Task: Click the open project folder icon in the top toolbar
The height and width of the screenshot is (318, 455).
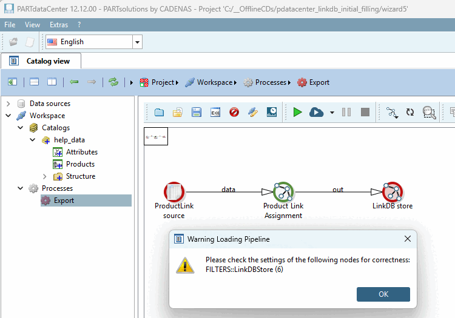Action: coord(13,42)
